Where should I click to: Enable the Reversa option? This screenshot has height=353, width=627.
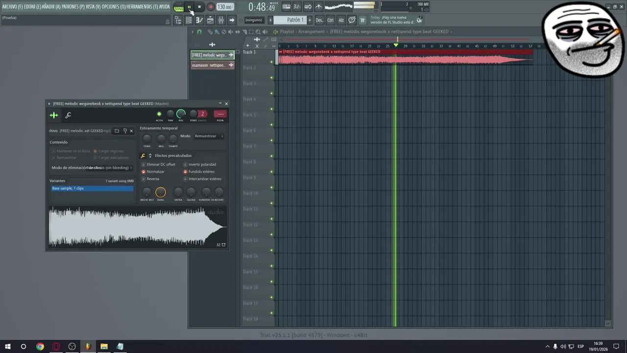point(150,179)
